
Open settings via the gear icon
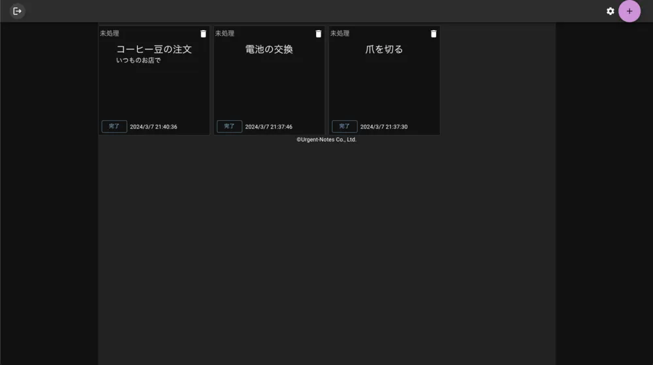[x=611, y=11]
